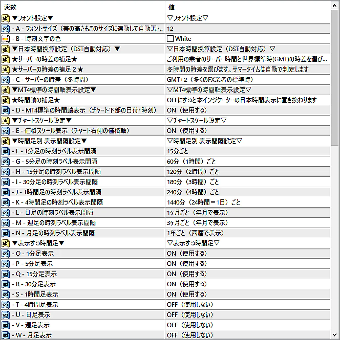Viewport: 340px width, 340px height.
Task: Open the 60分（1時間）ごと interval dropdown
Action: click(248, 162)
